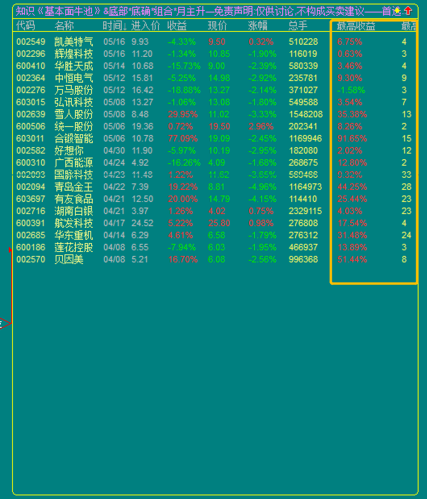The height and width of the screenshot is (499, 427).
Task: Select the 华东重机 stock row
Action: pyautogui.click(x=215, y=235)
